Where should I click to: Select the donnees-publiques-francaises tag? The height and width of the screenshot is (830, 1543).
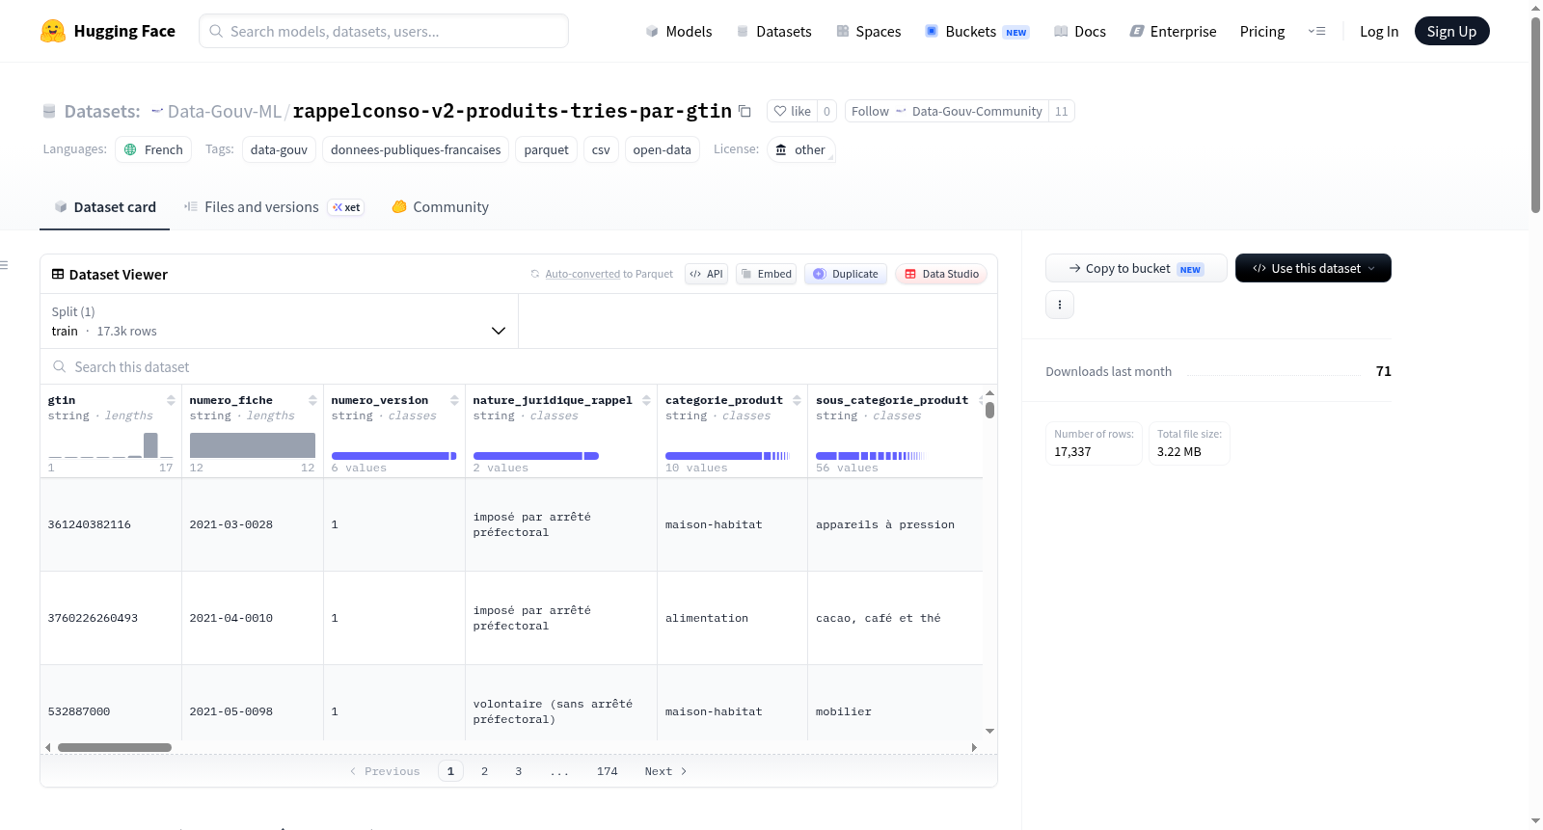click(x=416, y=149)
